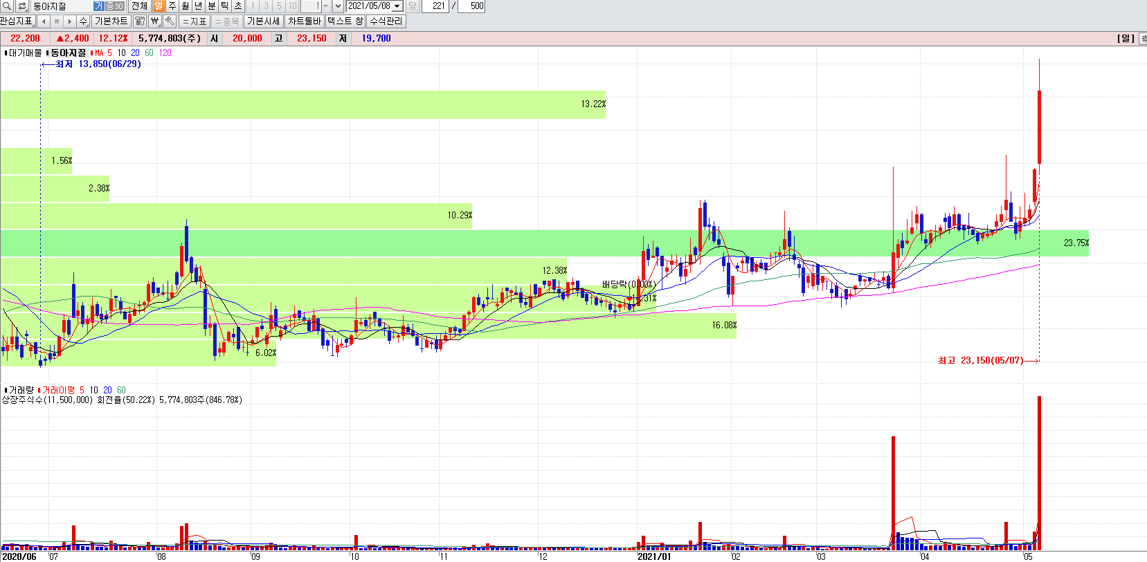This screenshot has width=1147, height=562.
Task: Click the 기본차트 button
Action: tap(111, 21)
